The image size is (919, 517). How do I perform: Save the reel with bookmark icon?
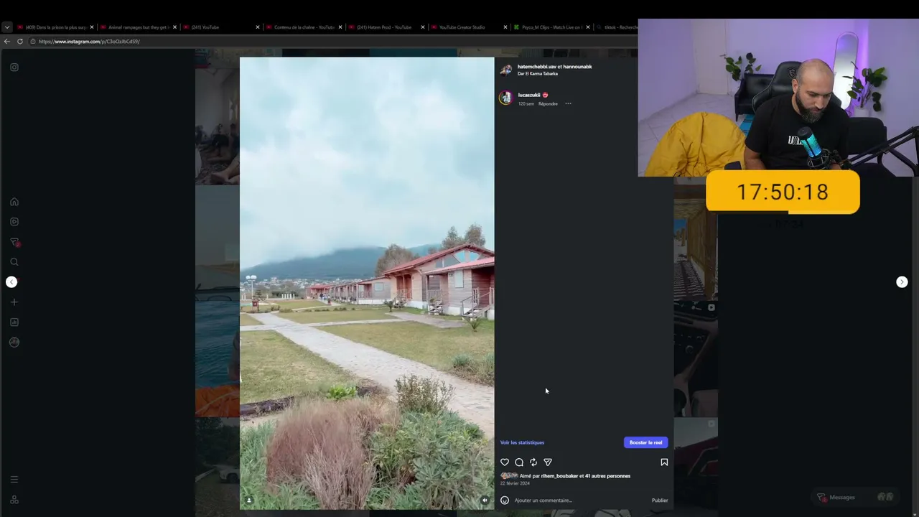664,462
